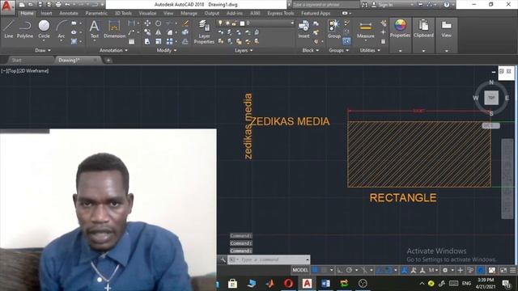
Task: Select the Explode tool
Action: 185,32
